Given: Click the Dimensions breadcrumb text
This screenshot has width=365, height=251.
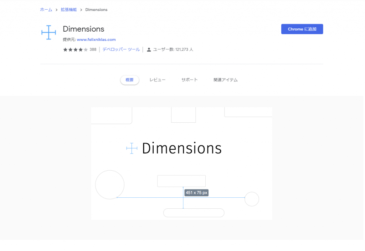Looking at the screenshot, I should click(96, 10).
